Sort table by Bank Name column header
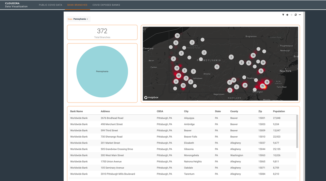The image size is (326, 181). point(76,111)
